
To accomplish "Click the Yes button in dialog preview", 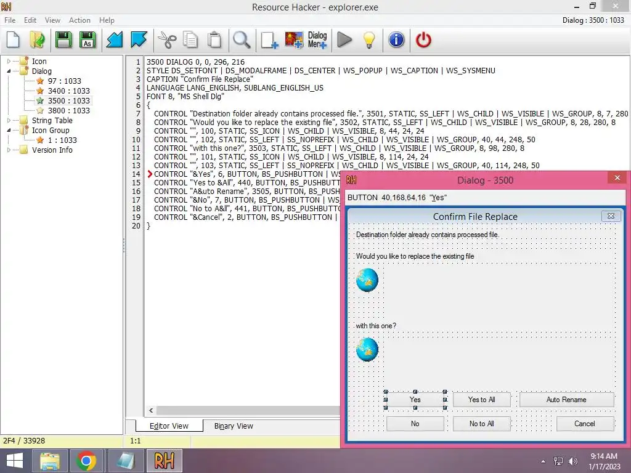I will [x=415, y=400].
